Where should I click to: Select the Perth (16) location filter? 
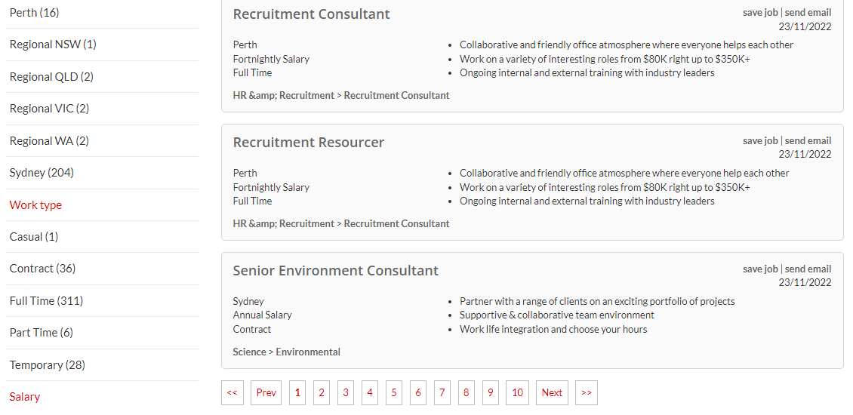[x=34, y=13]
